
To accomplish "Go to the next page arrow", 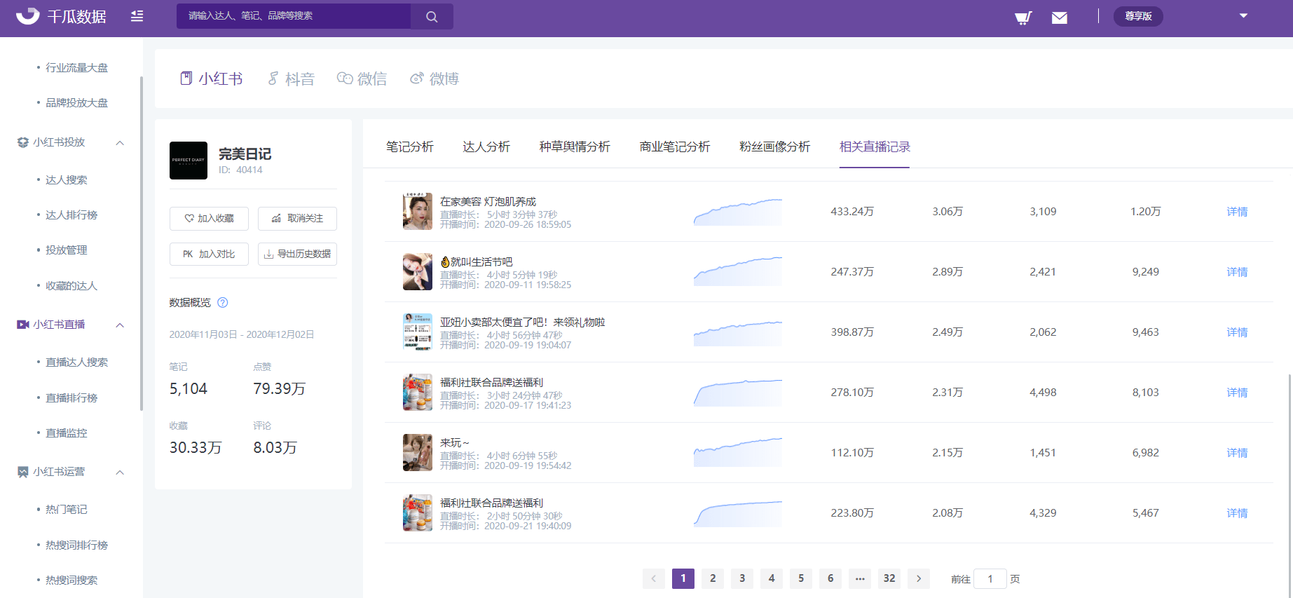I will point(918,578).
